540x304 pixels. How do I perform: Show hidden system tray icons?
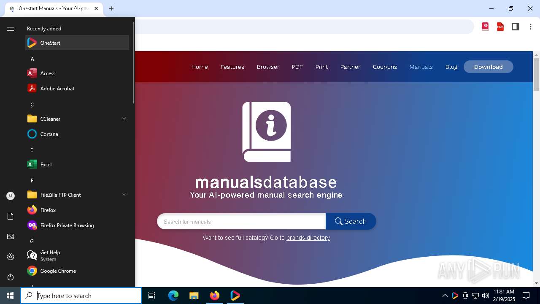(x=445, y=296)
